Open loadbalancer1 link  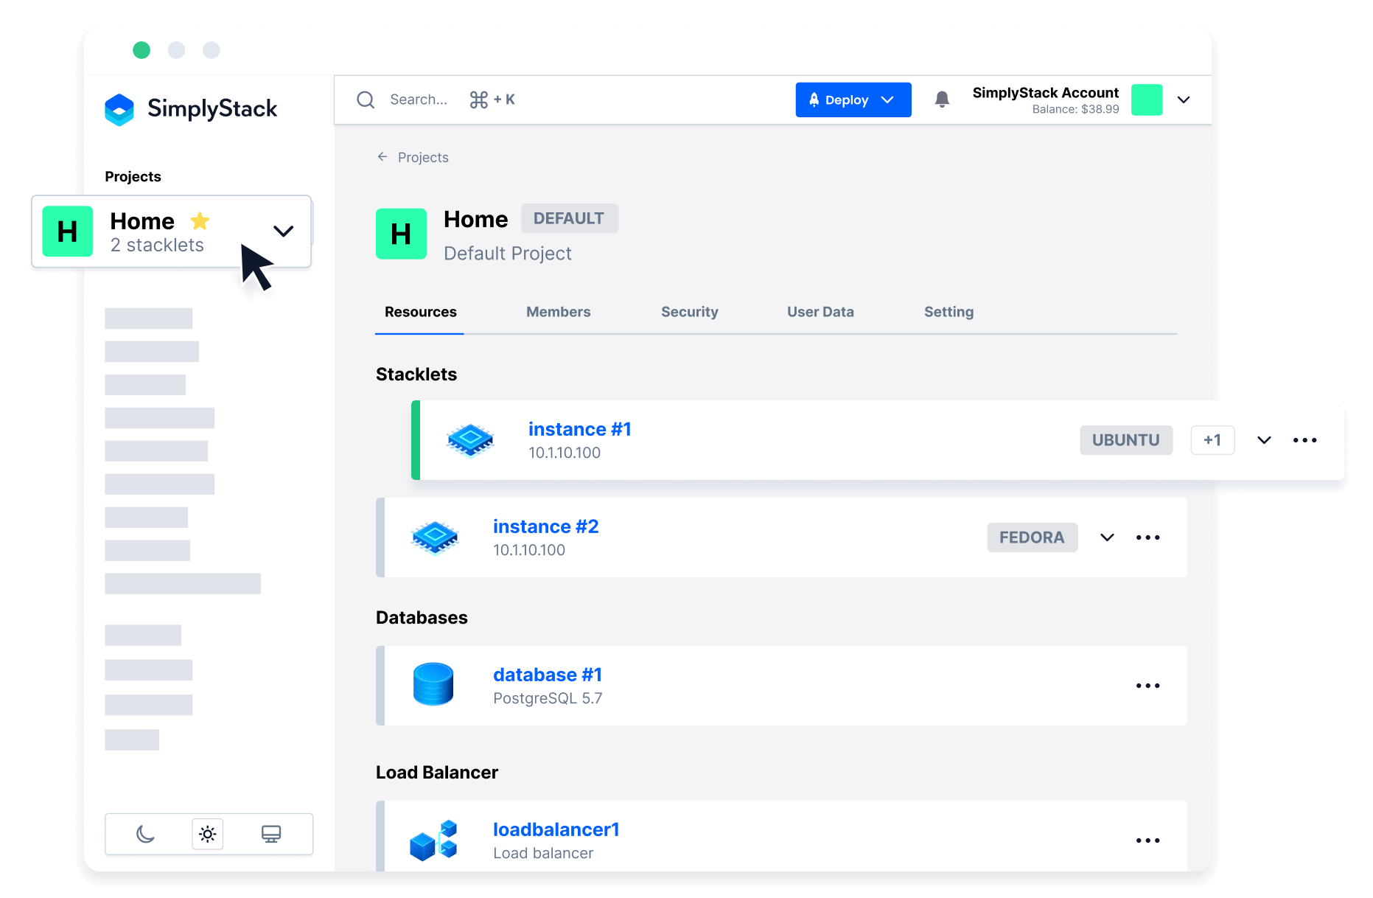coord(556,829)
